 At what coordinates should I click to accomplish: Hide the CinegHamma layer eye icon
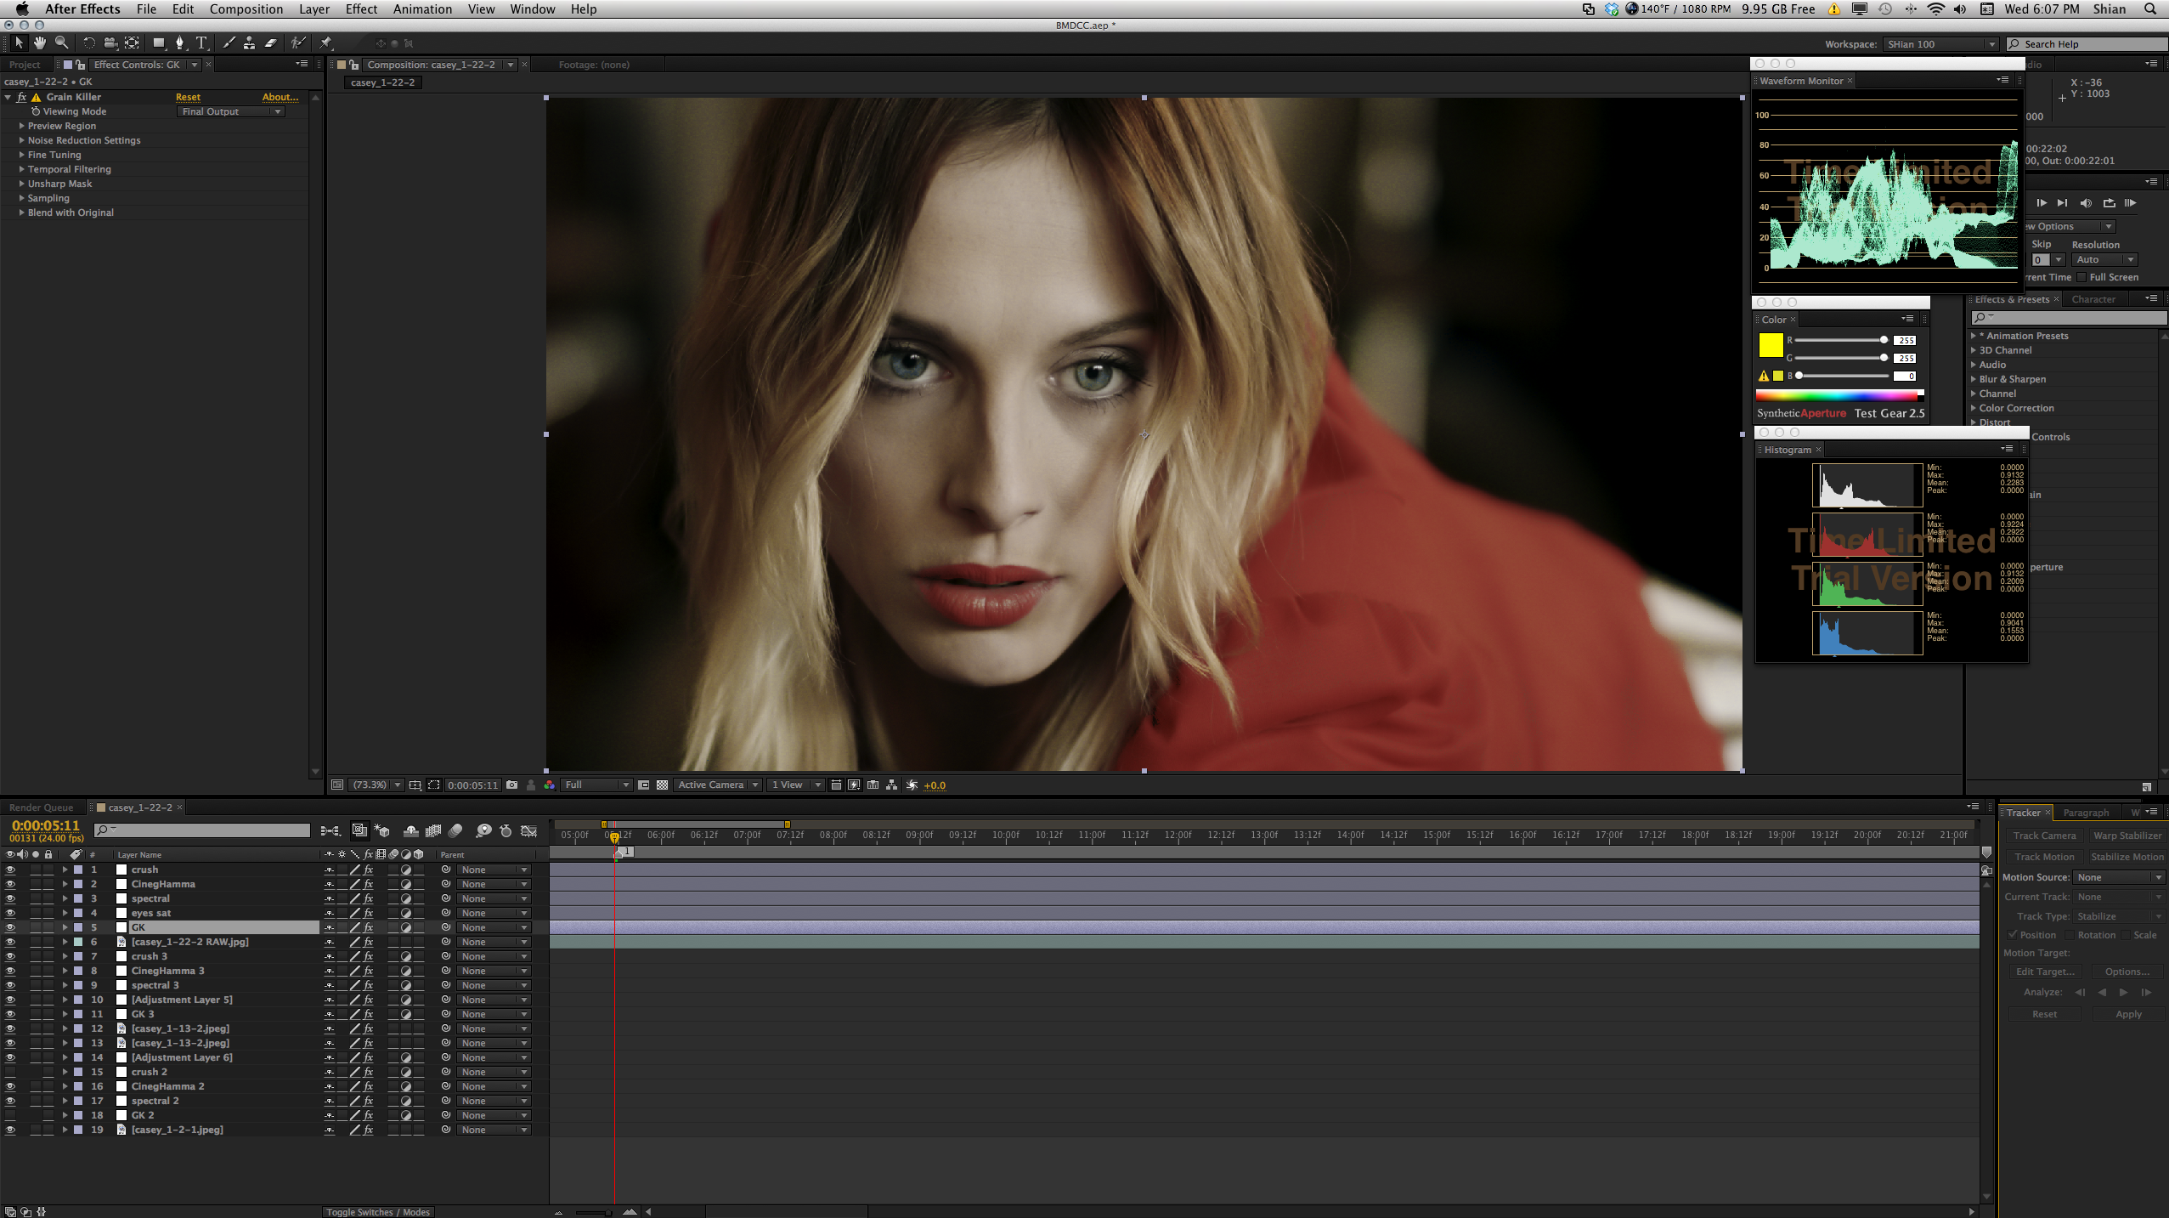point(10,884)
